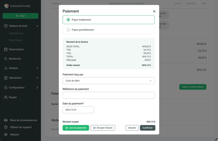Click the Base de connaissances book icon
The height and width of the screenshot is (141, 218).
(x=6, y=120)
